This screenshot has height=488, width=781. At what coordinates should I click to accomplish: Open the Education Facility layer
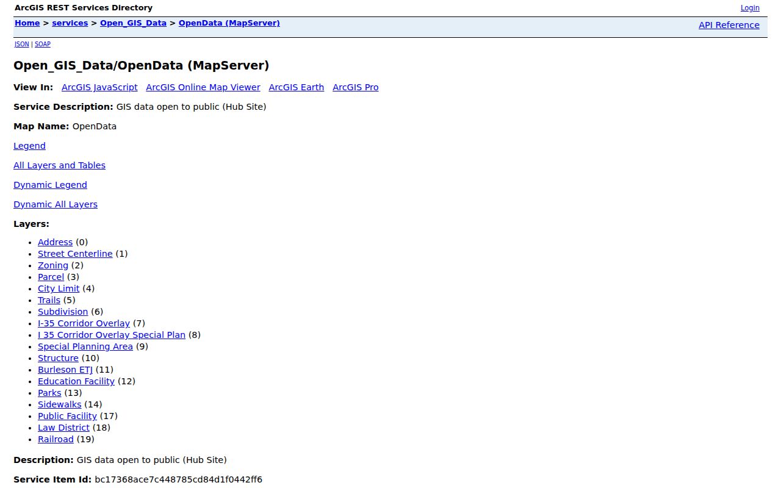point(76,381)
